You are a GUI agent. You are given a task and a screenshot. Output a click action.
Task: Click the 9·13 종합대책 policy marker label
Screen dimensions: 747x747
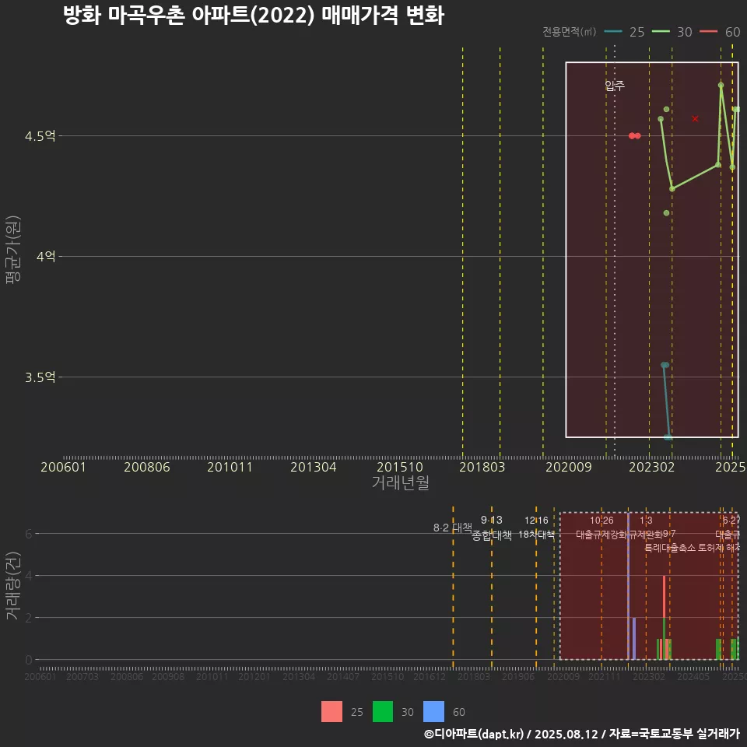(x=492, y=528)
